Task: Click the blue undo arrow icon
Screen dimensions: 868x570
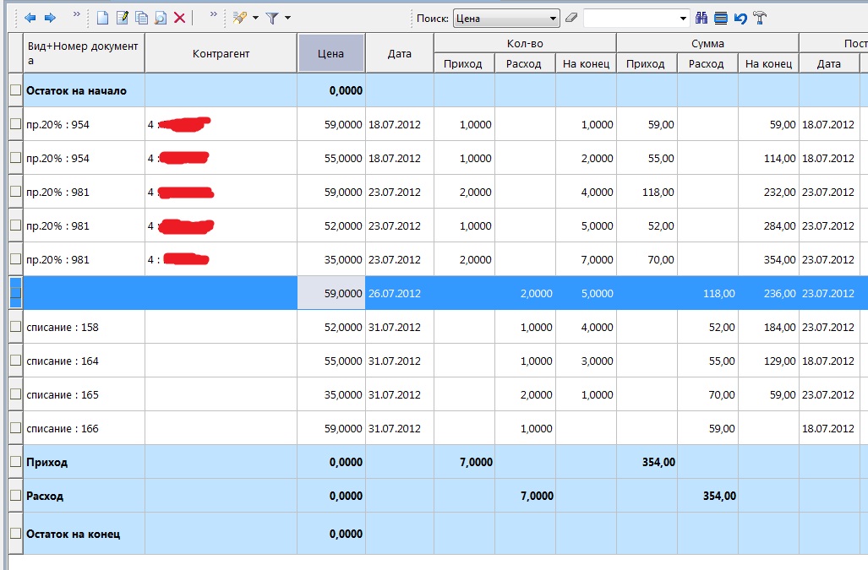Action: pyautogui.click(x=740, y=19)
